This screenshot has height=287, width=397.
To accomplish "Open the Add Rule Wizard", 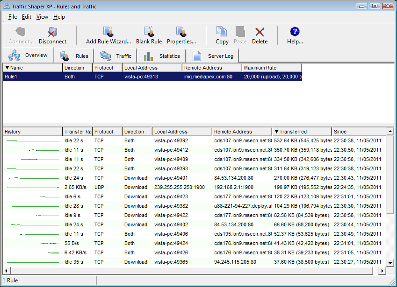I will pos(108,35).
